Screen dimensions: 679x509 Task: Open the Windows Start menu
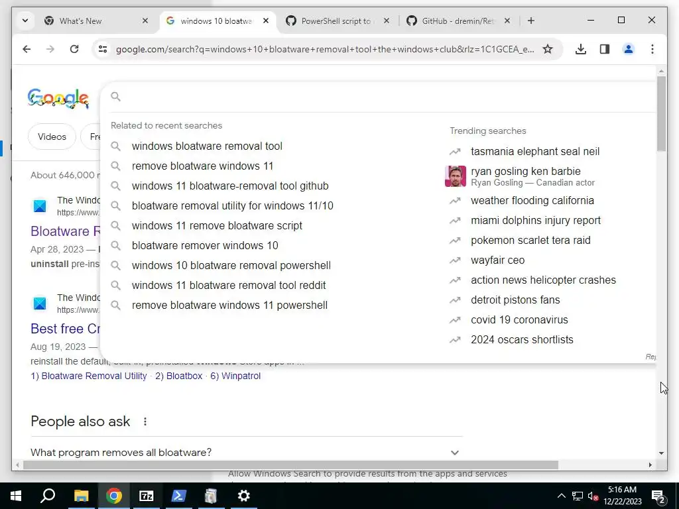point(16,496)
